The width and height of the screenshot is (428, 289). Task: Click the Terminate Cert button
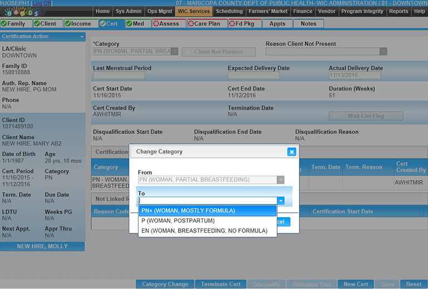220,284
